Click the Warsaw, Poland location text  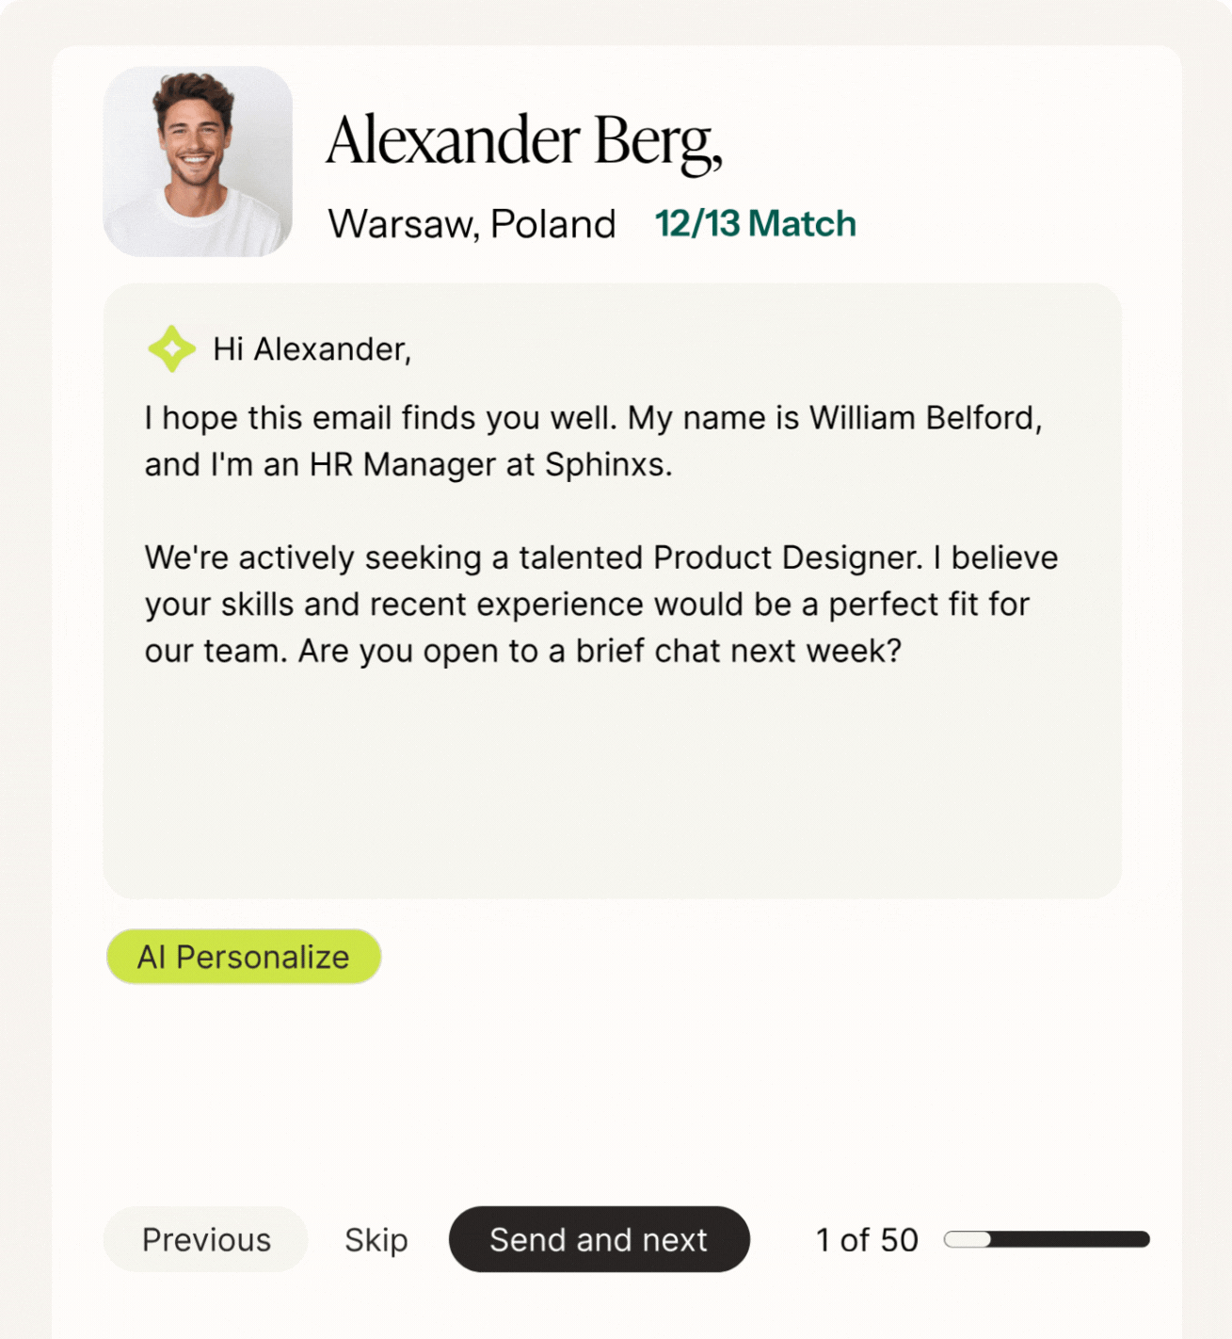(472, 224)
